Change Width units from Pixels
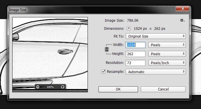201x109 pixels. pos(167,45)
